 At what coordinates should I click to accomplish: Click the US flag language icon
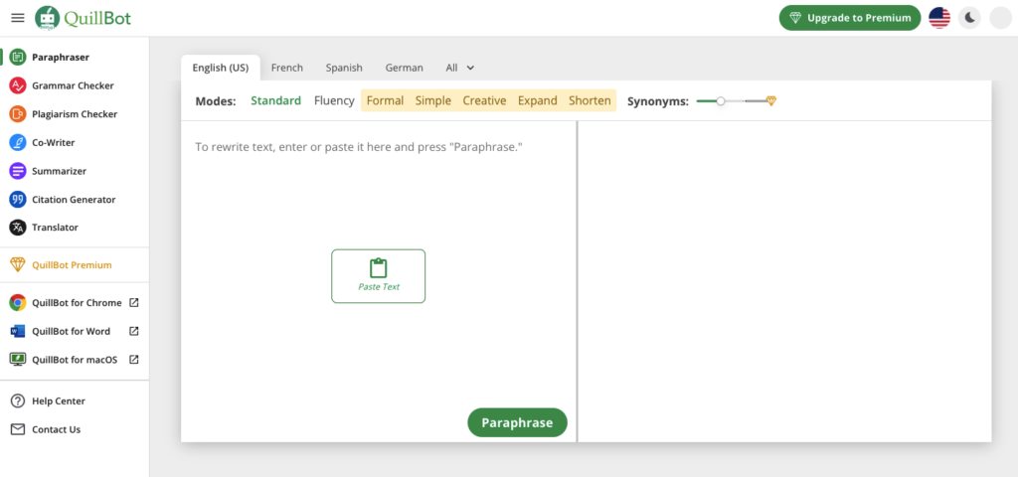pos(939,18)
